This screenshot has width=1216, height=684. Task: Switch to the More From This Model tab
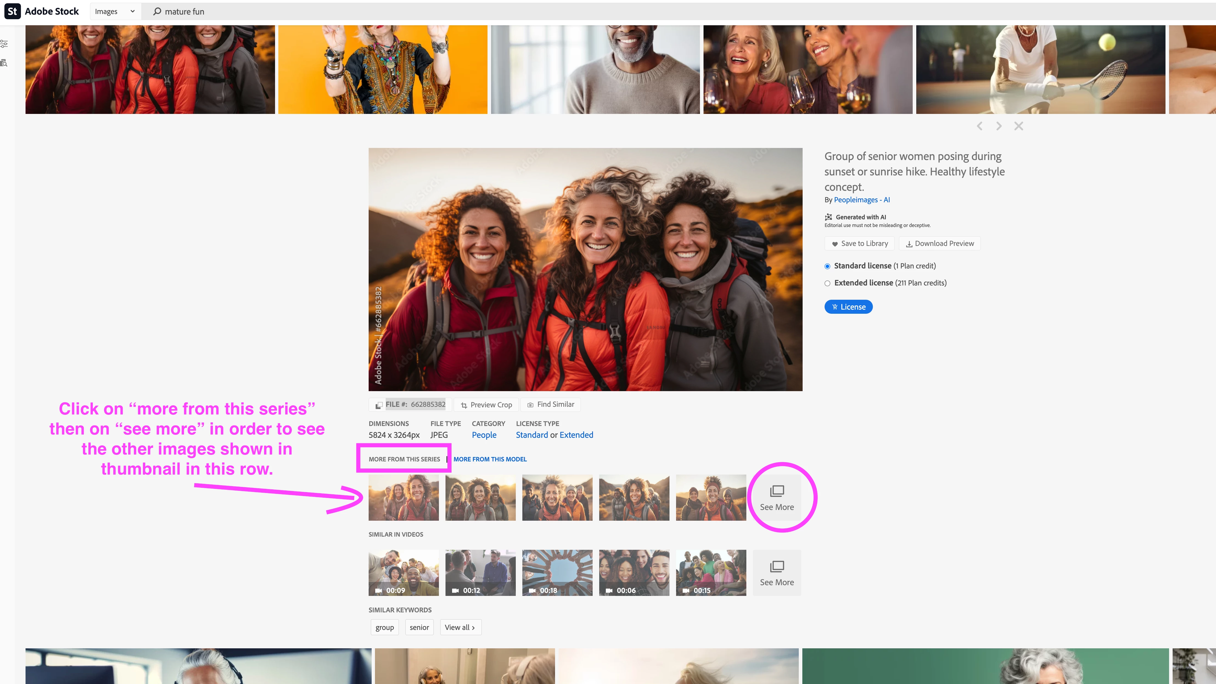pyautogui.click(x=490, y=459)
